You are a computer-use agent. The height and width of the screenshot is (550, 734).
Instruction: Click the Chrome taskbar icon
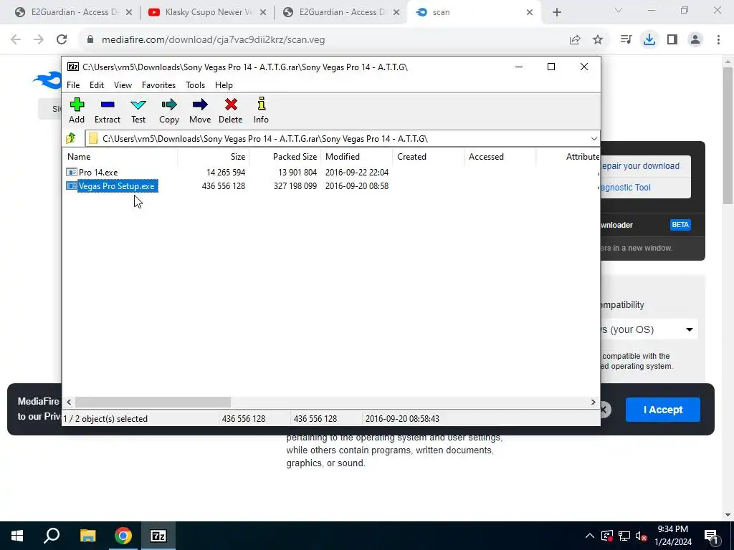pos(123,536)
